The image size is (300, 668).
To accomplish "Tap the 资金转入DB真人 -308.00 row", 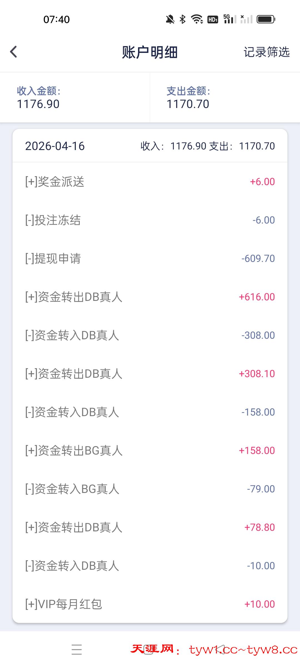I will [150, 335].
